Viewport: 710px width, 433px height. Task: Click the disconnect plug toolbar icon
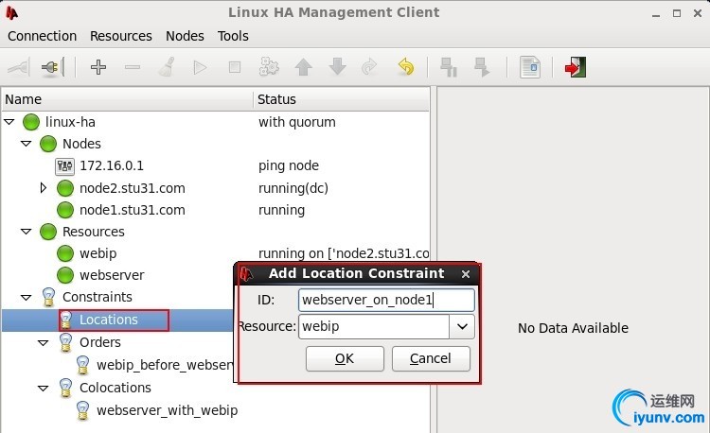(53, 67)
